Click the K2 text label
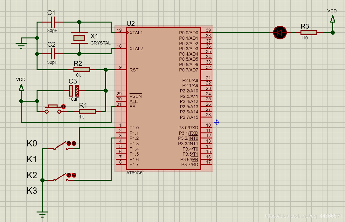The height and width of the screenshot is (222, 345). point(32,175)
